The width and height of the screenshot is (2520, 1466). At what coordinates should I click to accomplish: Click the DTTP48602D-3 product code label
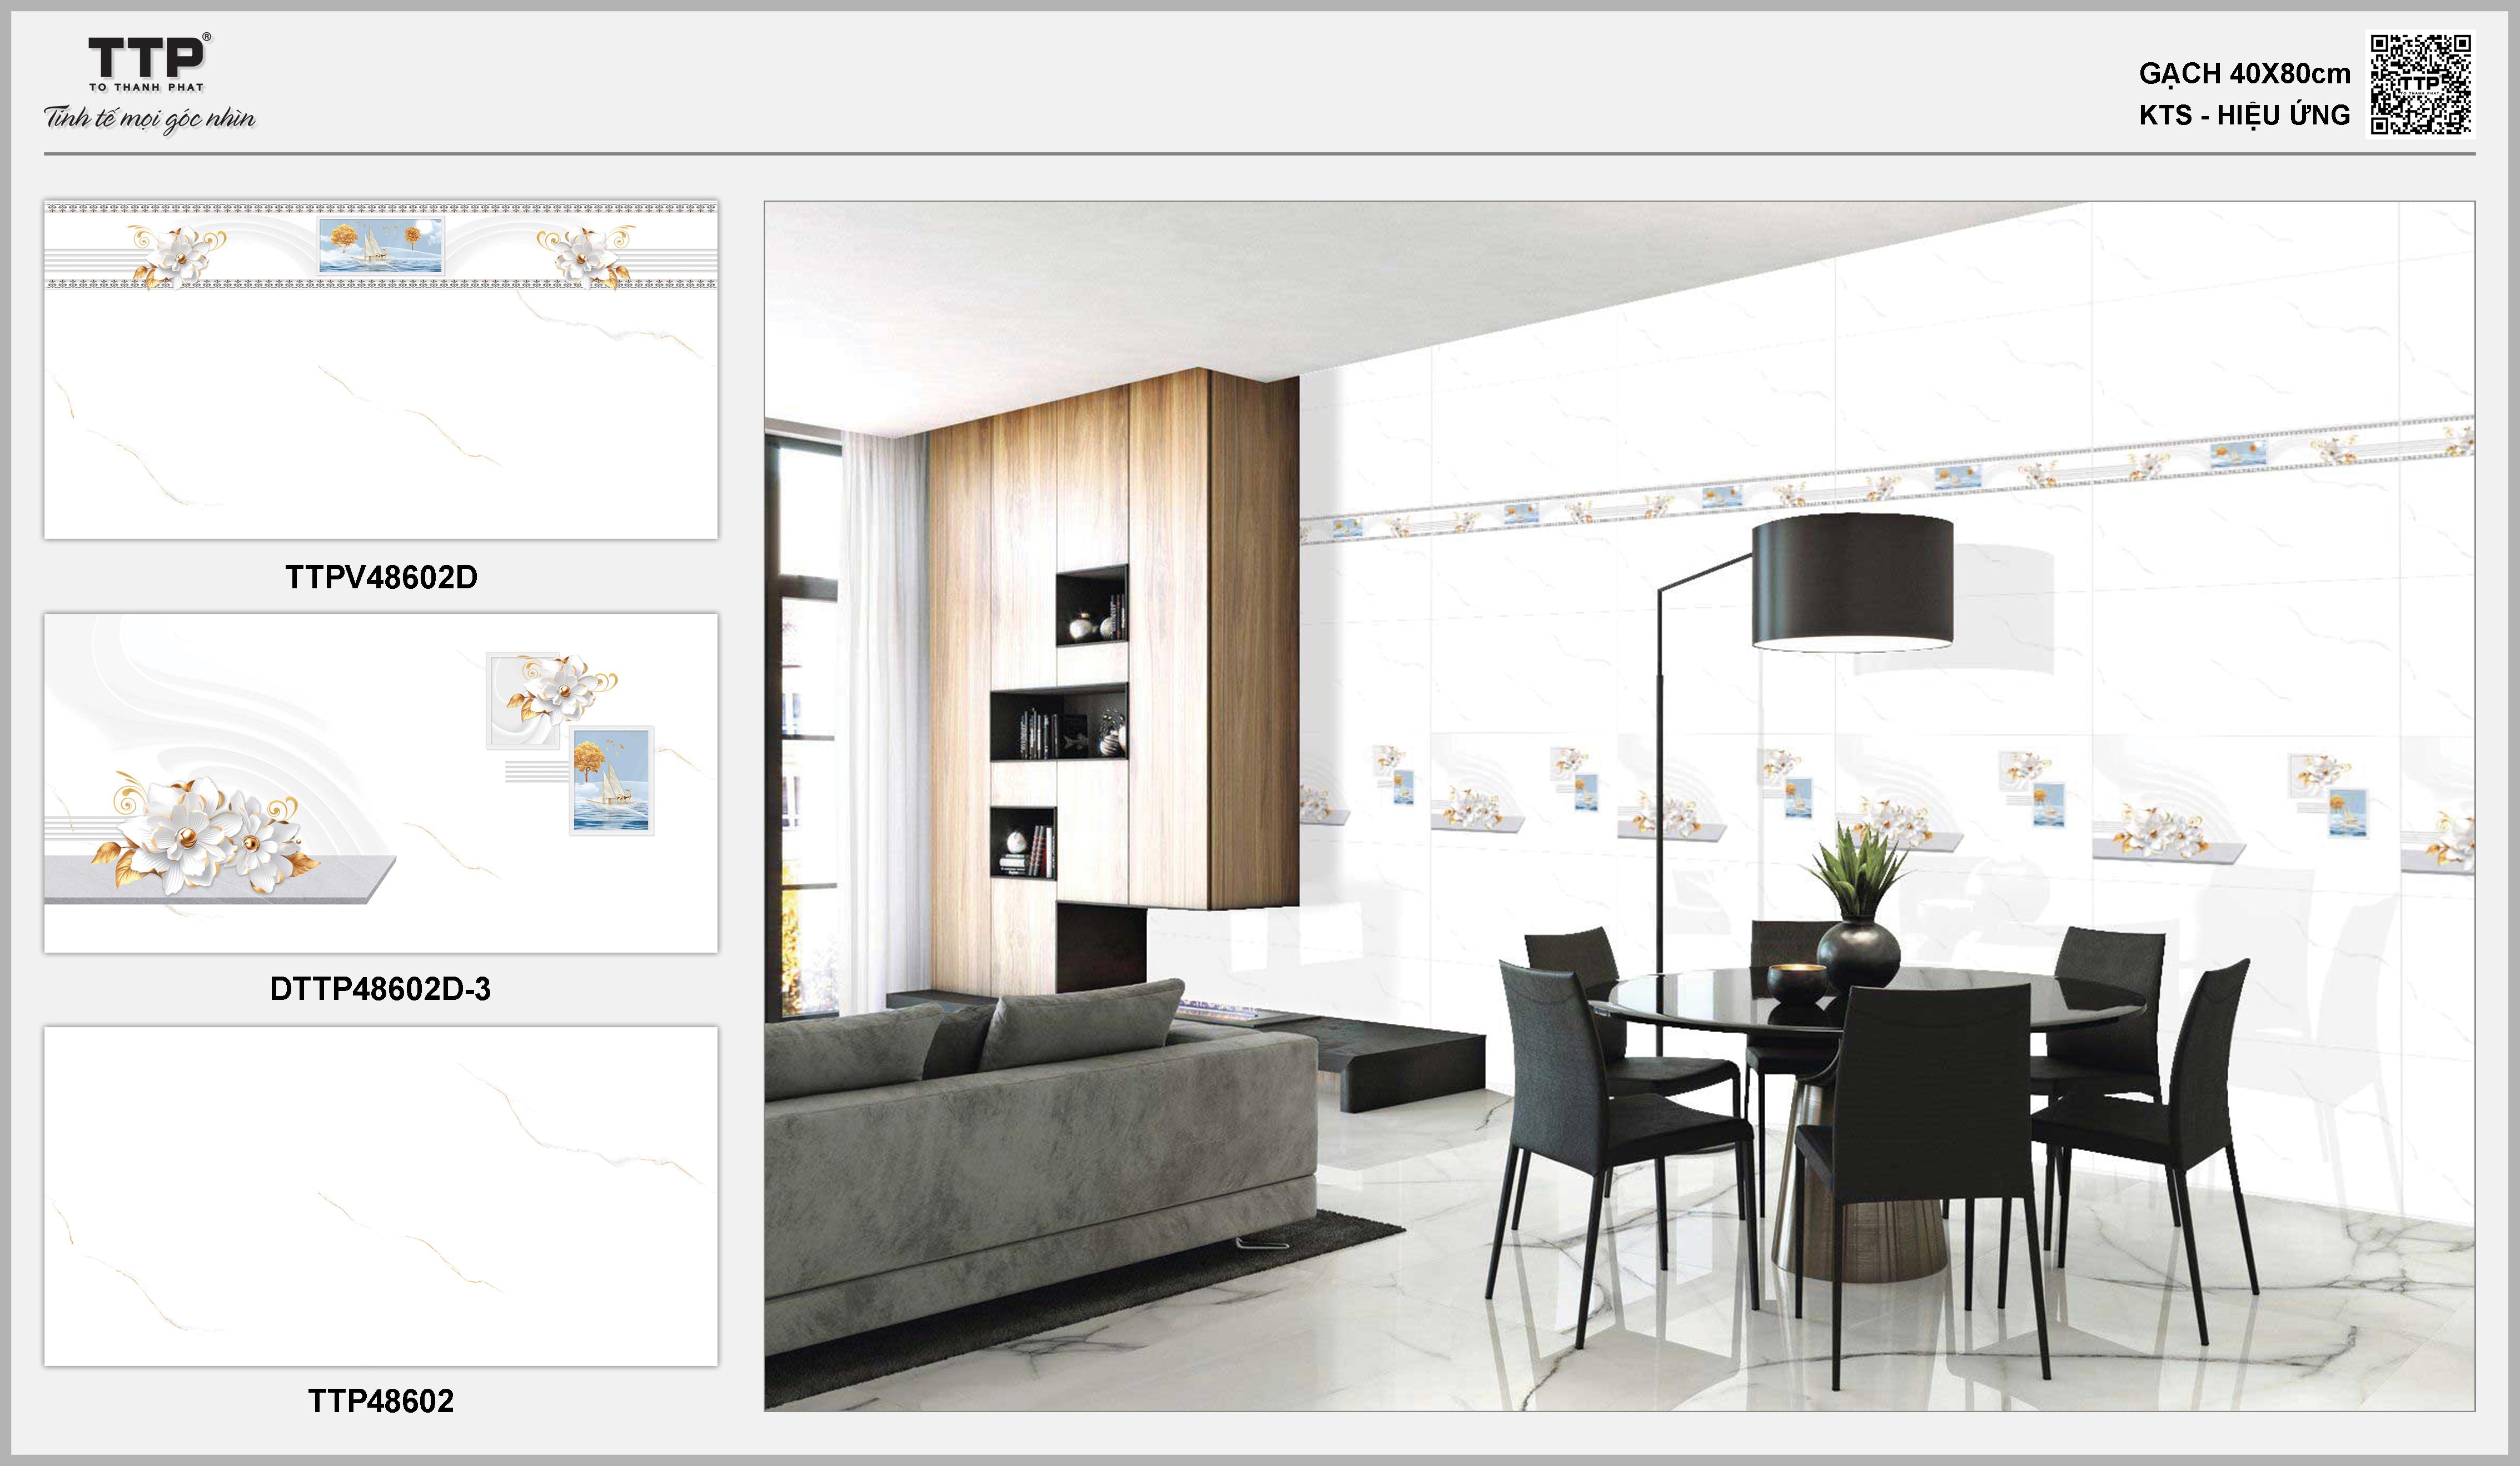pos(381,989)
